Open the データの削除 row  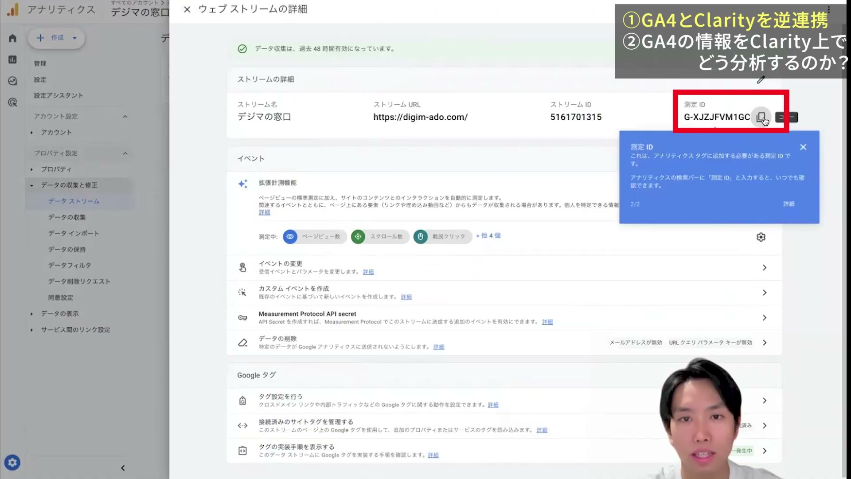point(504,342)
